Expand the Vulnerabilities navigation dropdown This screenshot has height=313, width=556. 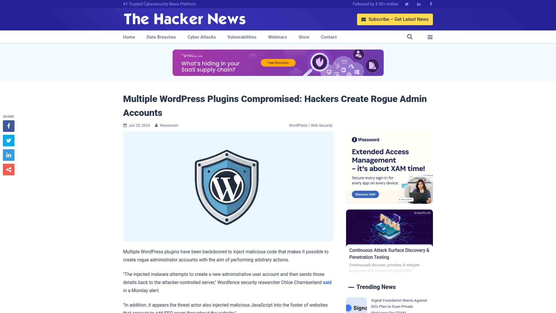pyautogui.click(x=242, y=37)
